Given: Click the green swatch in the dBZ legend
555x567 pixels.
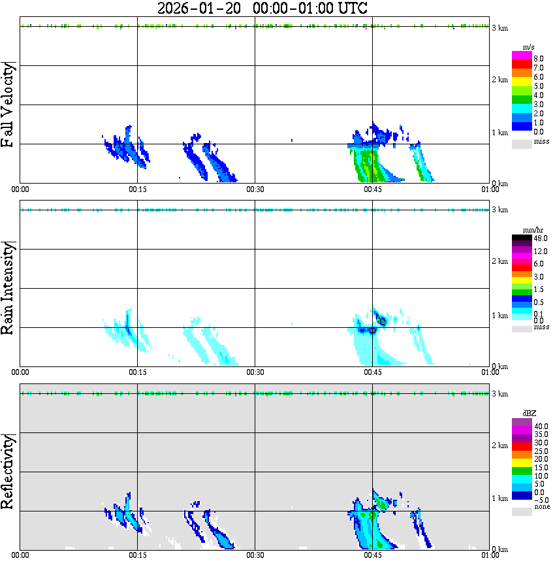Looking at the screenshot, I should tap(522, 471).
